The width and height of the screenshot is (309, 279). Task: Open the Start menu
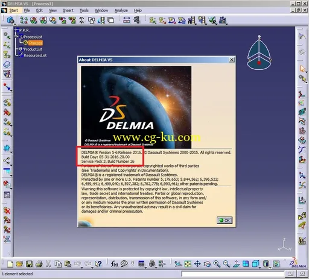pyautogui.click(x=14, y=10)
